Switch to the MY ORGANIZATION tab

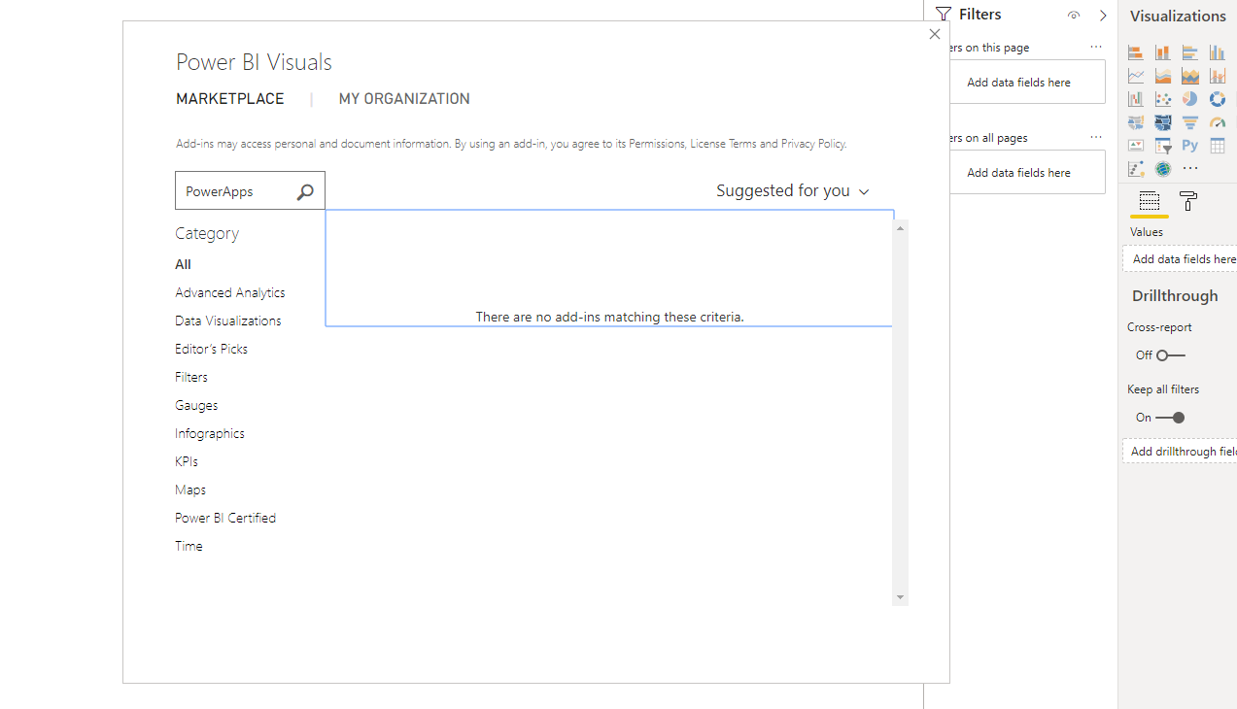coord(404,99)
